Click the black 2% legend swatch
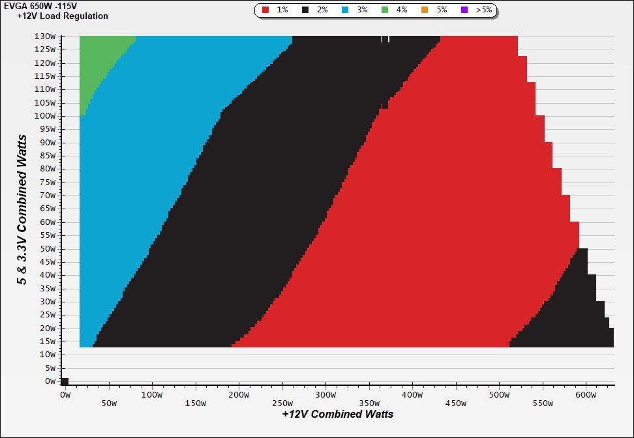 pos(305,10)
